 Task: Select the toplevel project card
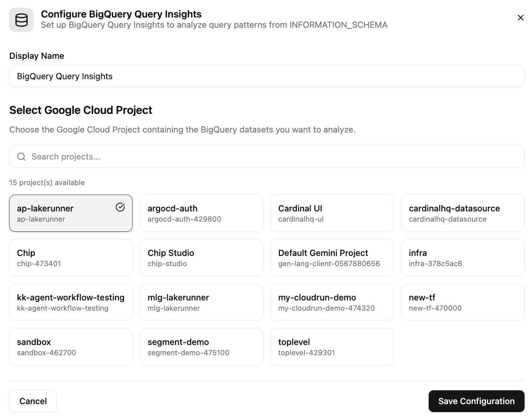tap(332, 347)
